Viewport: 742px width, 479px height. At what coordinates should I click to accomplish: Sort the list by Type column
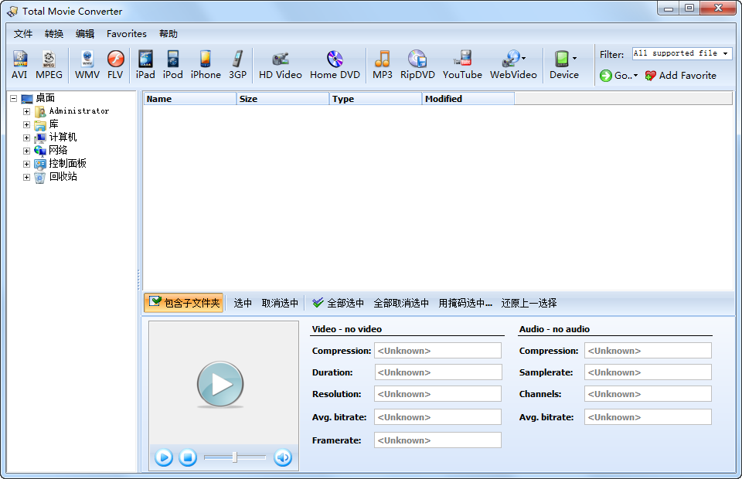coord(376,99)
